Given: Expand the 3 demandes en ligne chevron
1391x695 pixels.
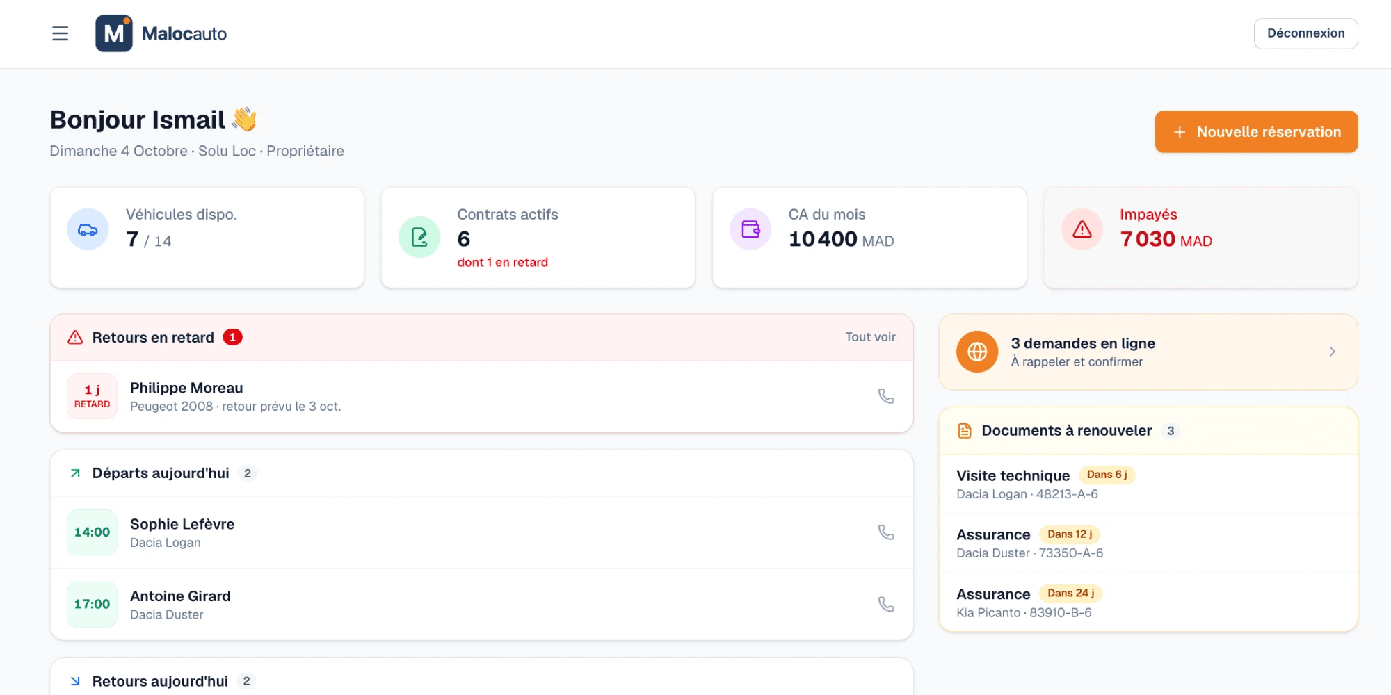Looking at the screenshot, I should coord(1332,352).
